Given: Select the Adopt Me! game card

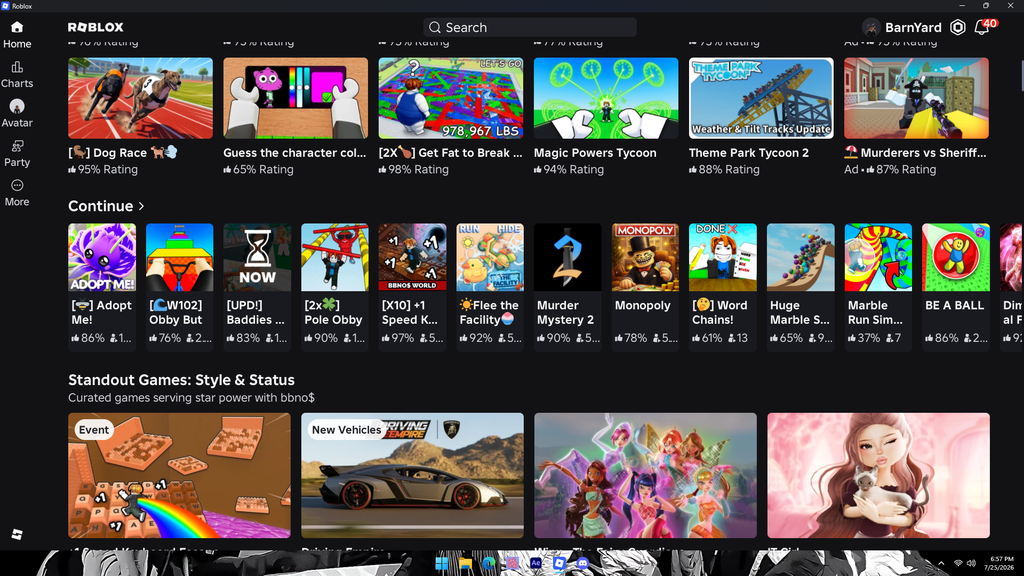Looking at the screenshot, I should [x=102, y=287].
